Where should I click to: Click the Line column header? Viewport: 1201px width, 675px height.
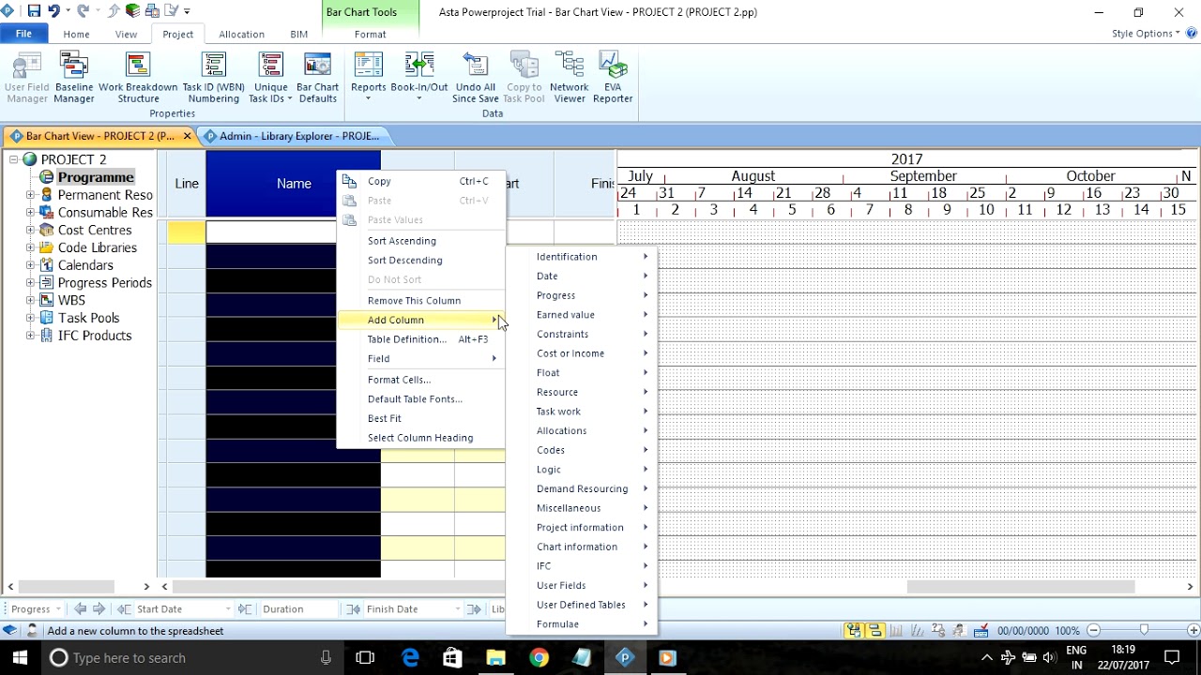pyautogui.click(x=187, y=184)
